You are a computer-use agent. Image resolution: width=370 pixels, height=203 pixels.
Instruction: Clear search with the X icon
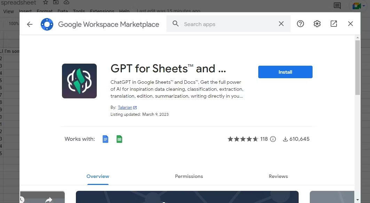[281, 24]
